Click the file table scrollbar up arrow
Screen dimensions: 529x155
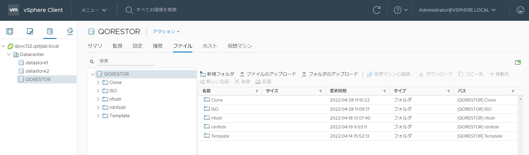[x=520, y=99]
